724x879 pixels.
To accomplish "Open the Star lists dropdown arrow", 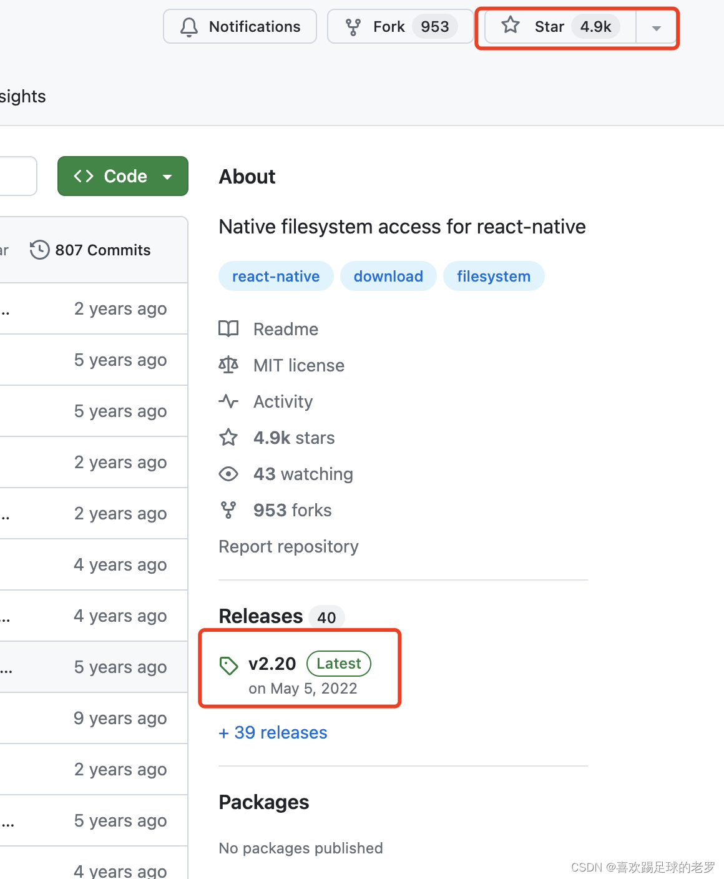I will point(656,27).
